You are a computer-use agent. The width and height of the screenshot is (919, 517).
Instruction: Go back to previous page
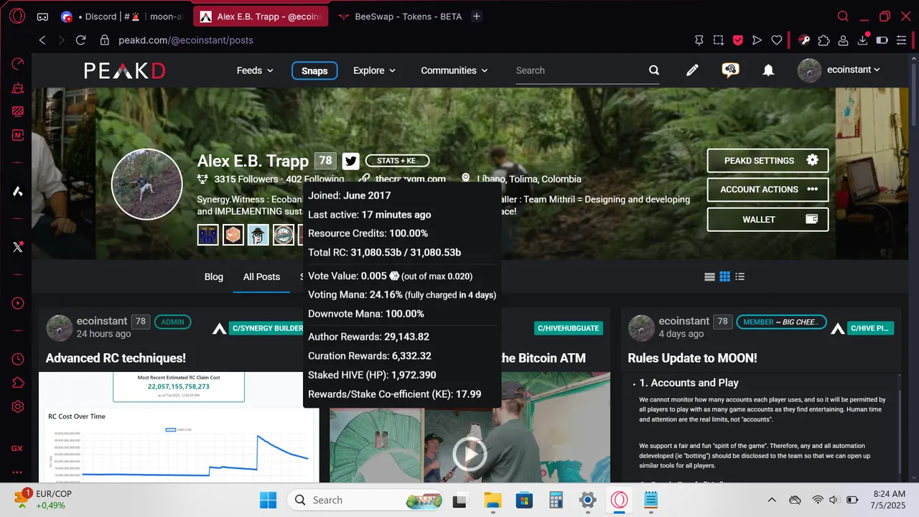(42, 40)
